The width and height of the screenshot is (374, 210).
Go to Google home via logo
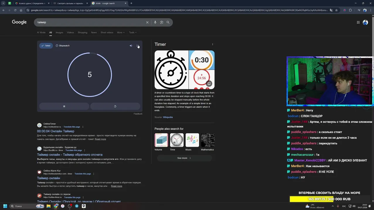coord(19,22)
